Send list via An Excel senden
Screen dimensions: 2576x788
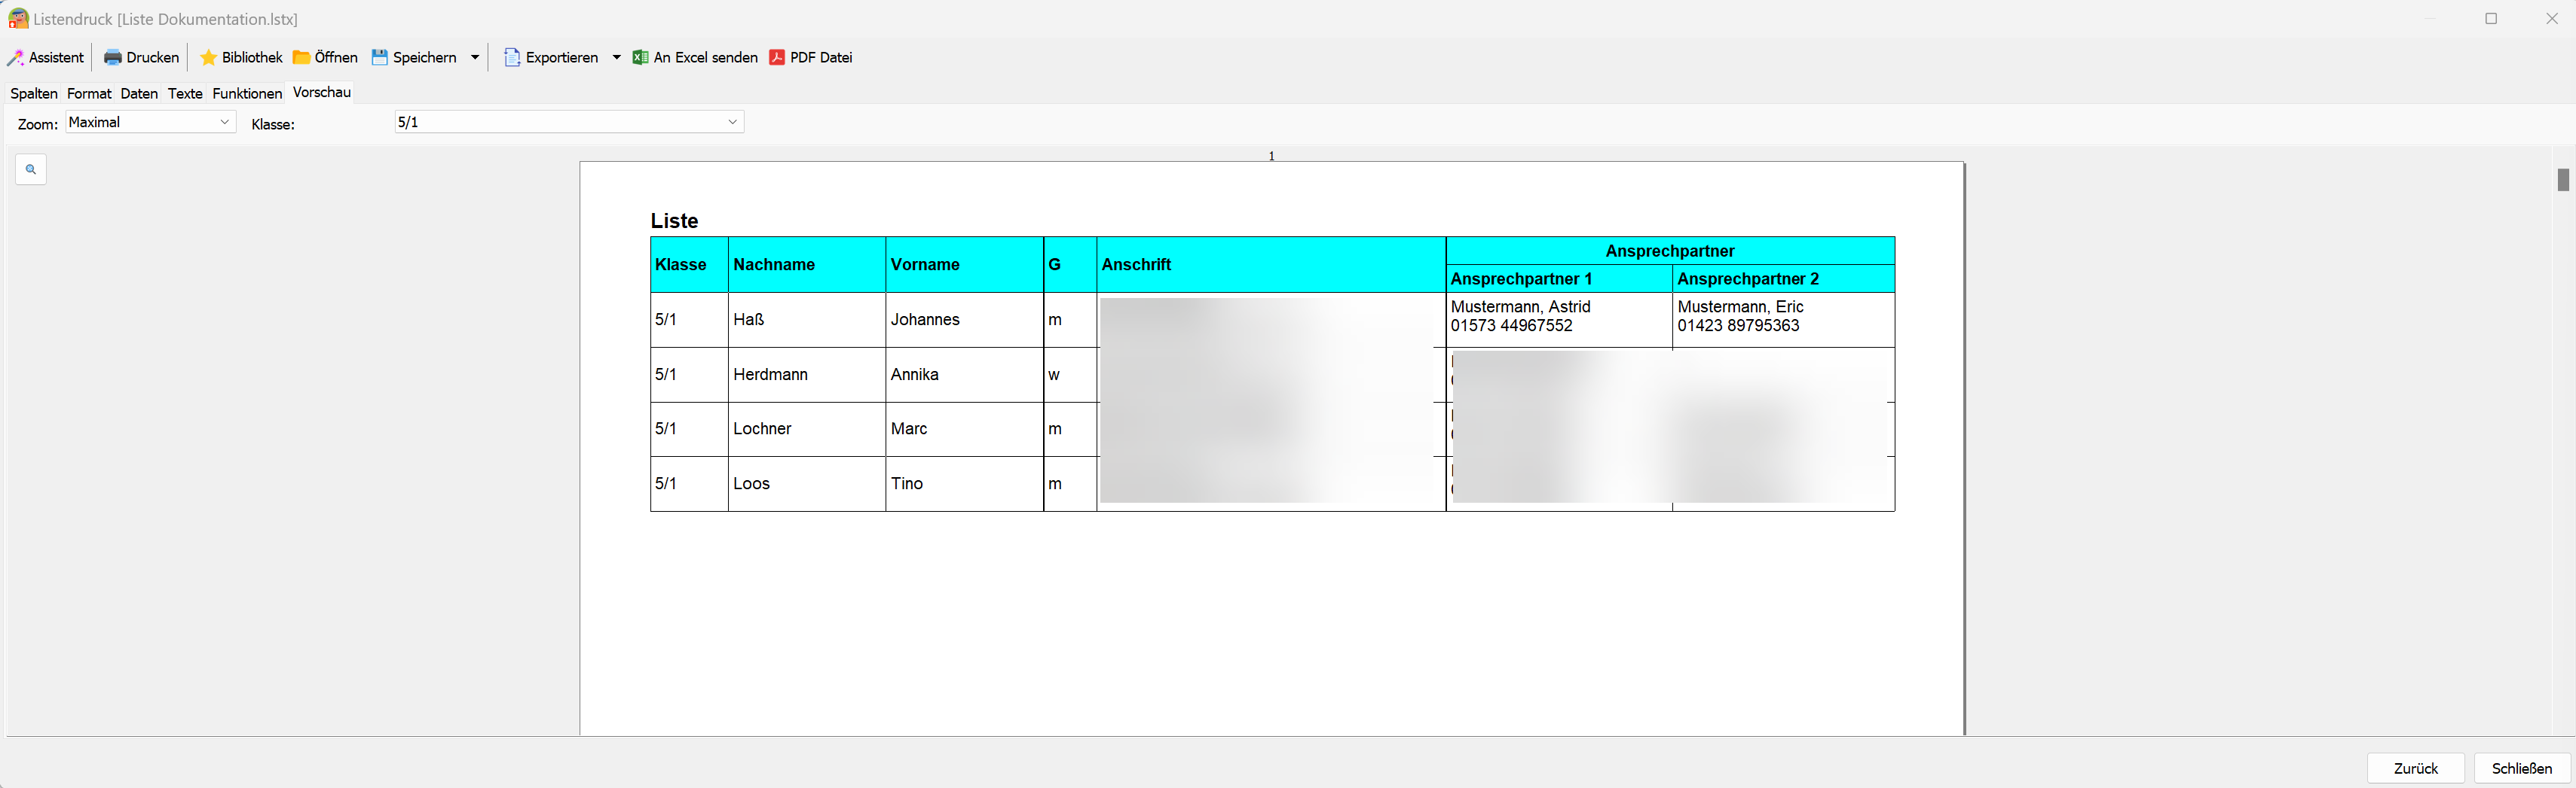point(695,58)
